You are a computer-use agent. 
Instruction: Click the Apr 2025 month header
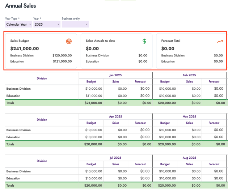115,116
